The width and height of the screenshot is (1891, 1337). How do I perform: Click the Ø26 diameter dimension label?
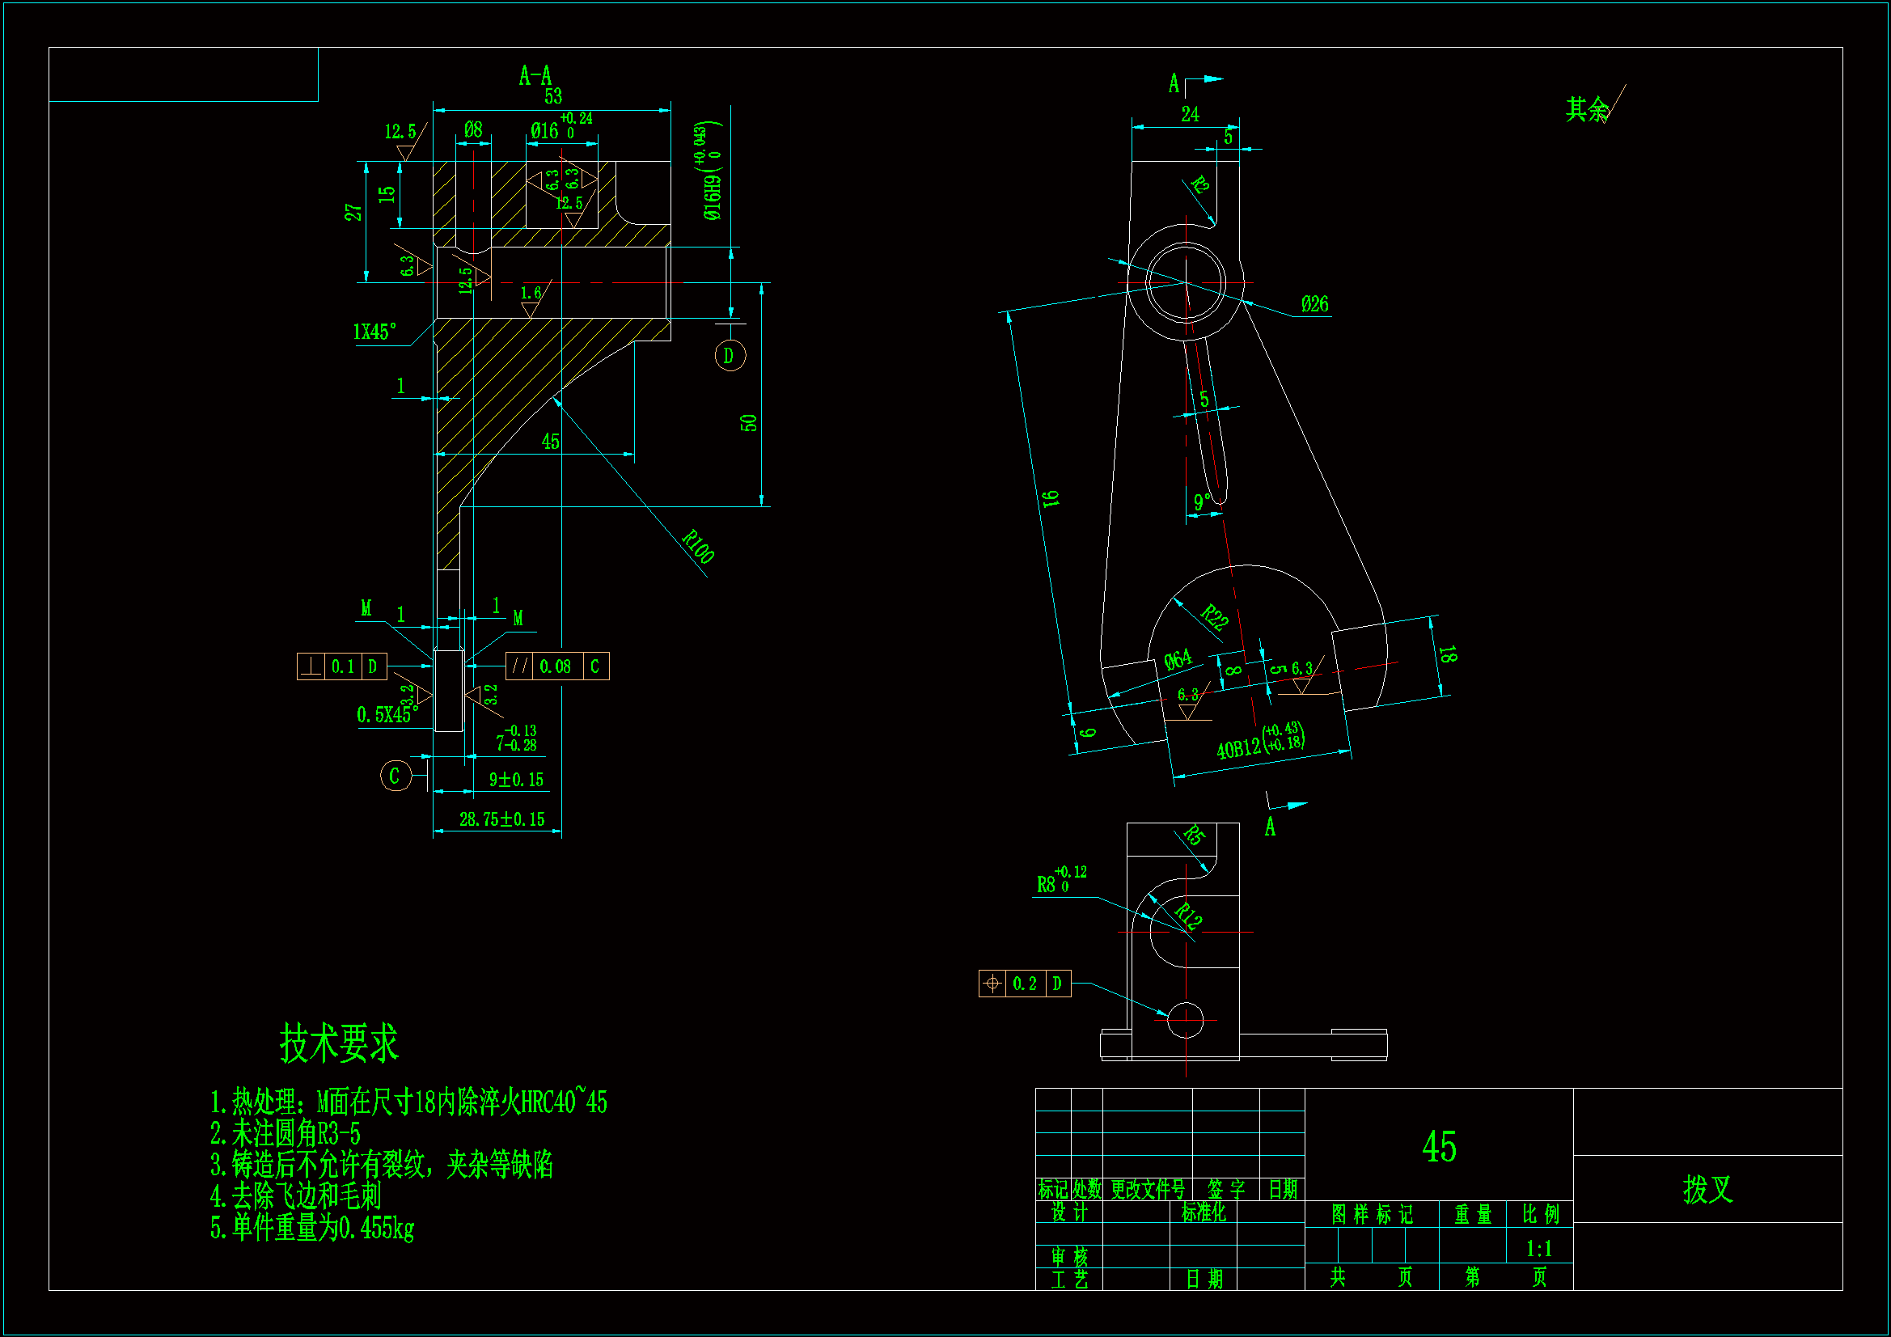pos(1314,304)
